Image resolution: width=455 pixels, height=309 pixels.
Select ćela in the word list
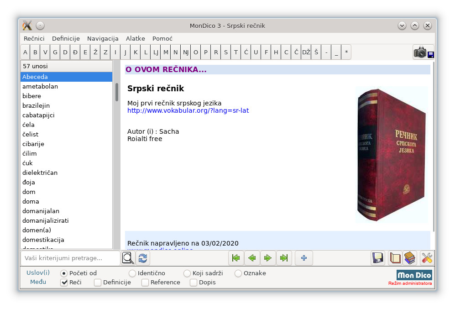pyautogui.click(x=67, y=125)
